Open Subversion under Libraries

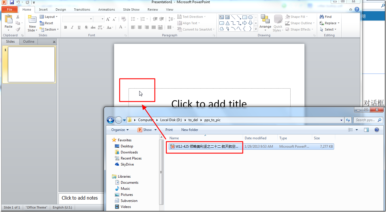pos(129,201)
